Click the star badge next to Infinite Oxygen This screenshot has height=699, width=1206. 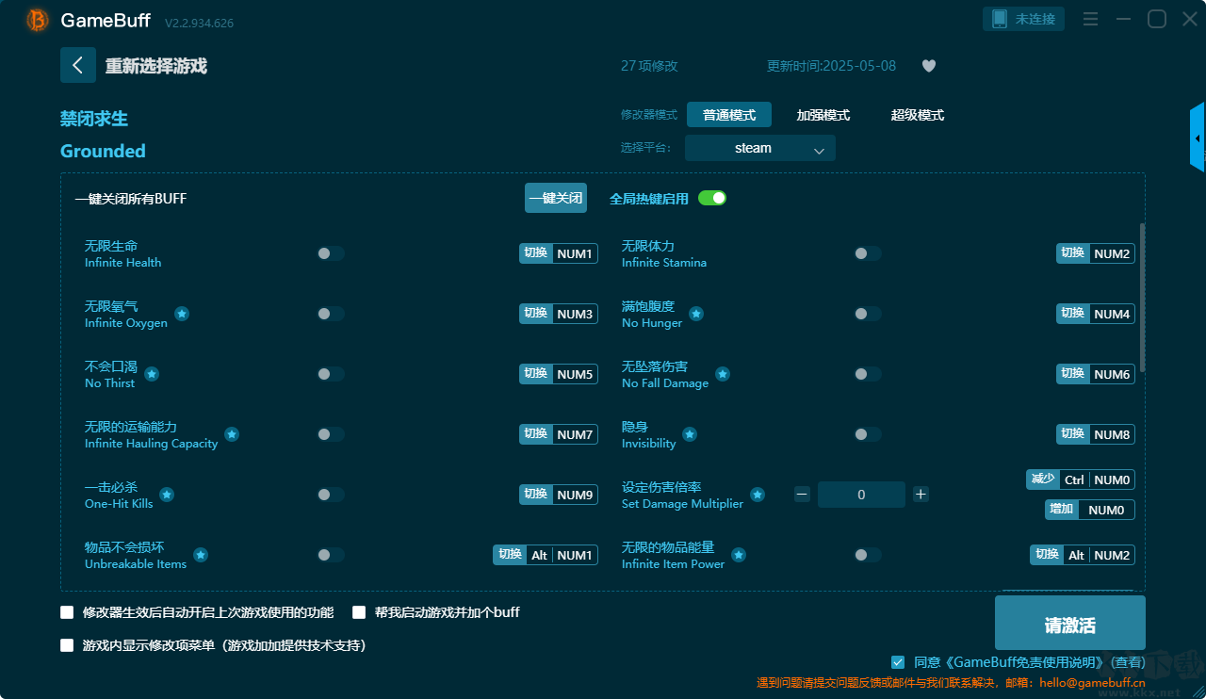[182, 314]
